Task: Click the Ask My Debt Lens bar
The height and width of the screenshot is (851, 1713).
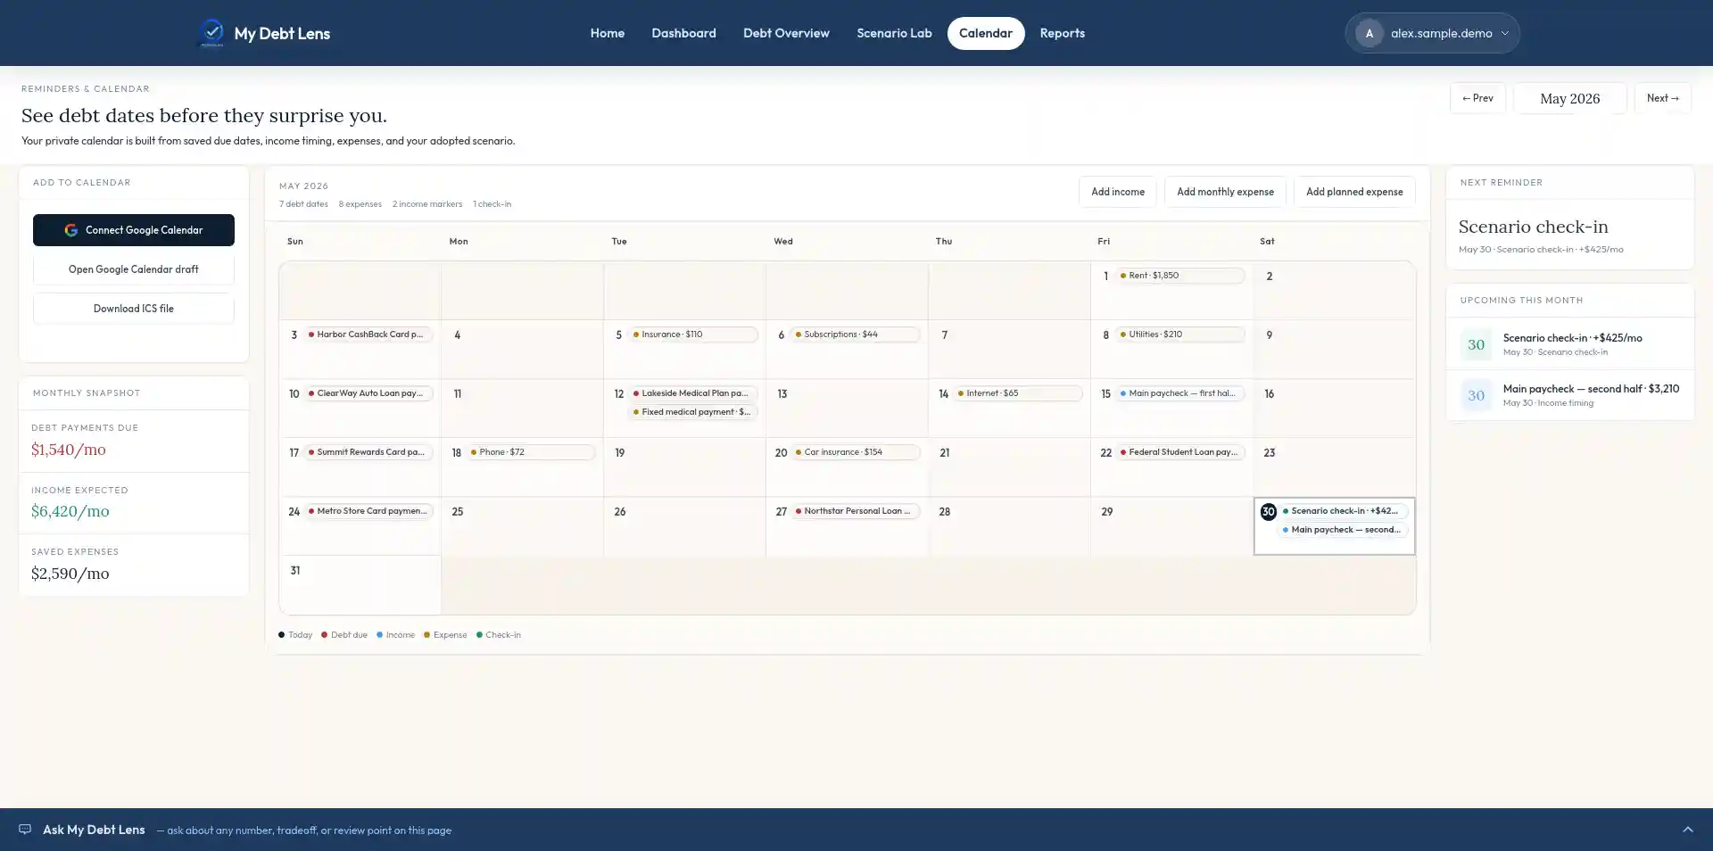Action: click(x=856, y=830)
